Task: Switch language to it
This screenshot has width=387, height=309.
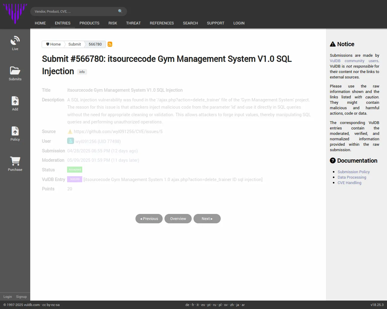Action: click(x=198, y=305)
